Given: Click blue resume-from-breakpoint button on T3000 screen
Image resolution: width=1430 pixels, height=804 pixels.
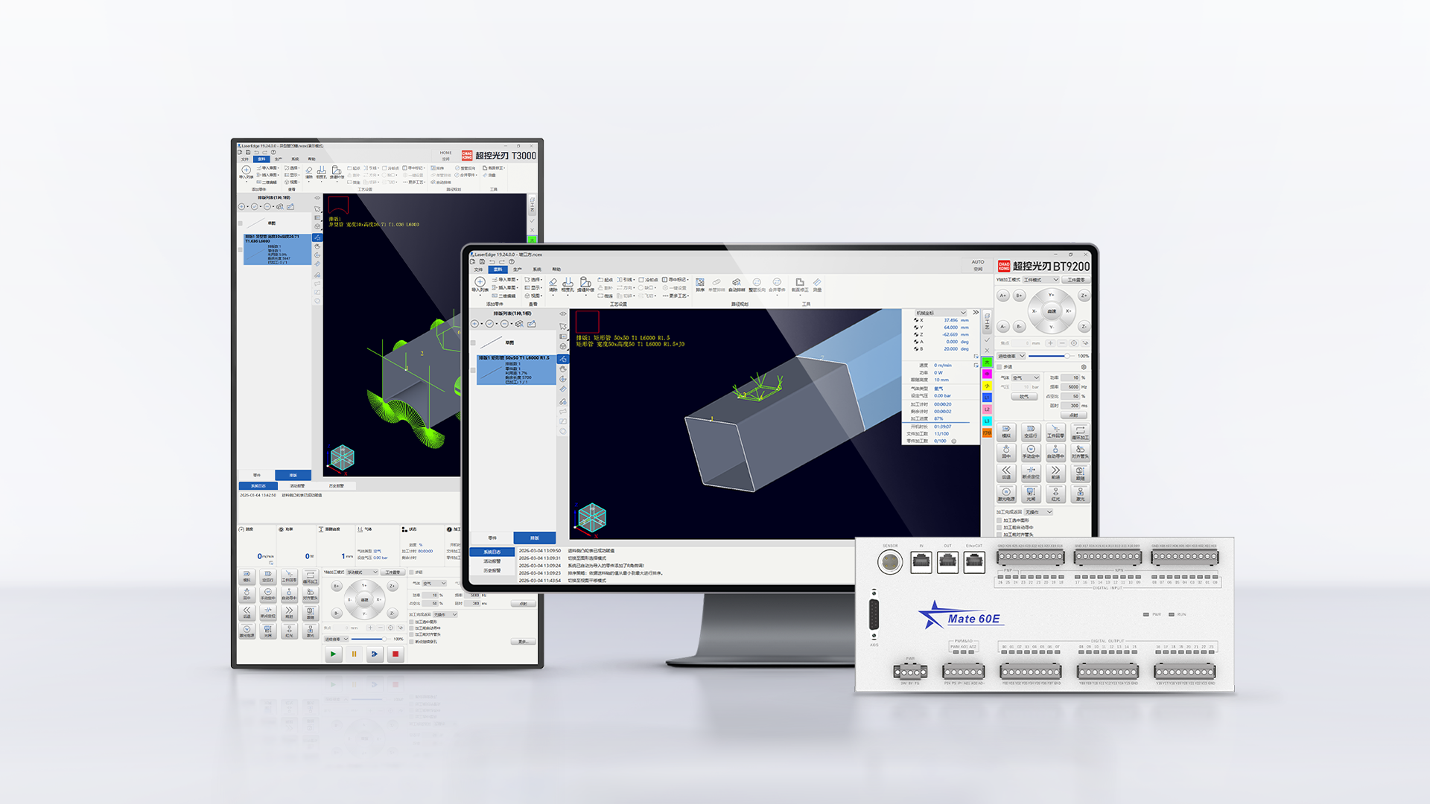Looking at the screenshot, I should pos(375,654).
